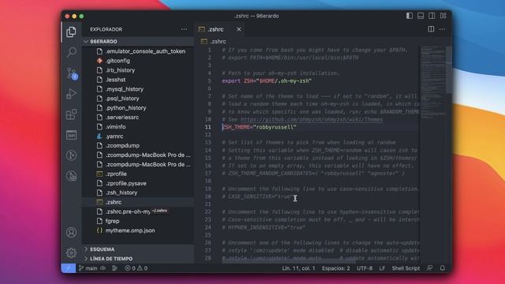Viewport: 505px width, 284px height.
Task: Open the .zshrc.pre-oh-my file
Action: 138,211
